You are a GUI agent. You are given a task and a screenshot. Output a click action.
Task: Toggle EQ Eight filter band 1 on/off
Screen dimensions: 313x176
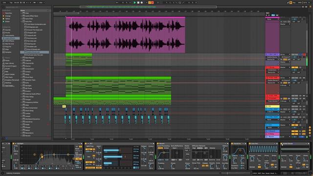(x=22, y=169)
